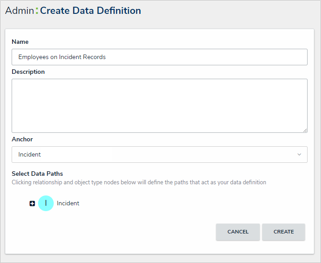The width and height of the screenshot is (321, 263).
Task: Click the Admin text in header
Action: pos(19,11)
